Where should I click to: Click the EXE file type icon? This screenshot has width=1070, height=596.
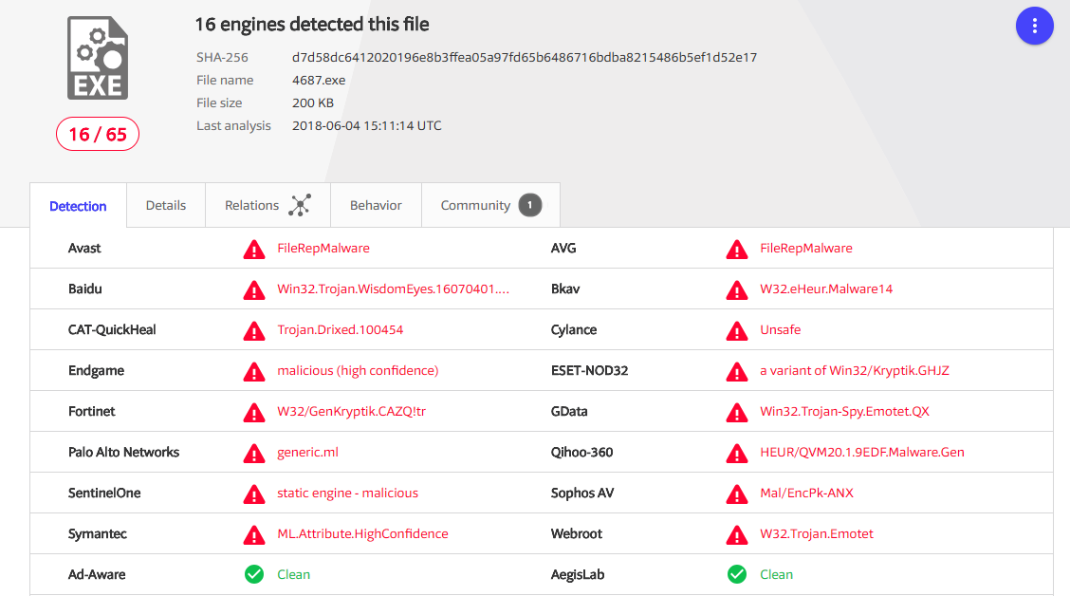click(98, 58)
